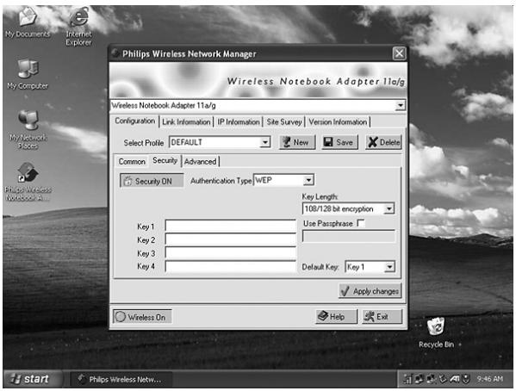Viewport: 516px width, 391px height.
Task: Open the Recycle Bin
Action: pyautogui.click(x=436, y=332)
